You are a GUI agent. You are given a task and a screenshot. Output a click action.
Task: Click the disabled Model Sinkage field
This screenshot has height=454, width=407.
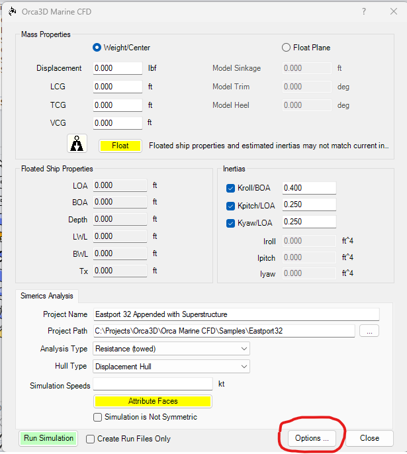point(307,68)
